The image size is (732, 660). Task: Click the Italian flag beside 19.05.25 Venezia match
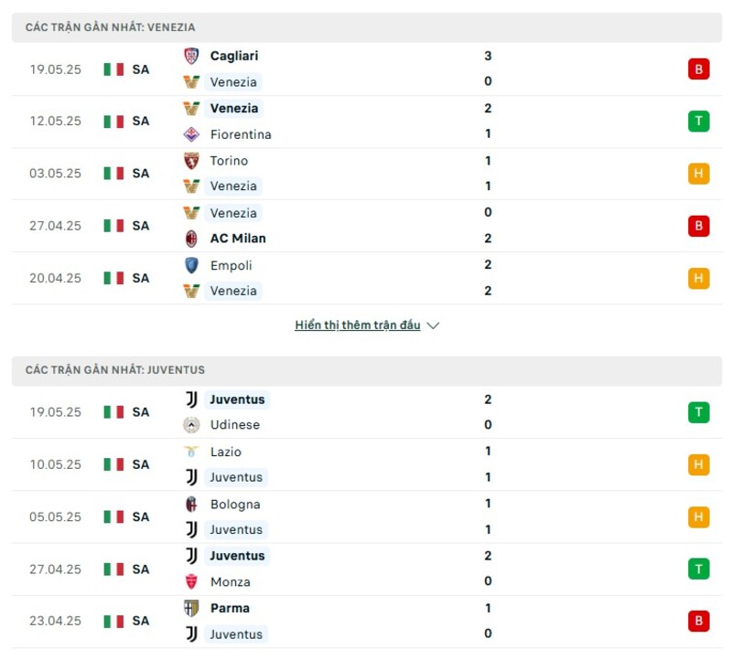tap(113, 69)
